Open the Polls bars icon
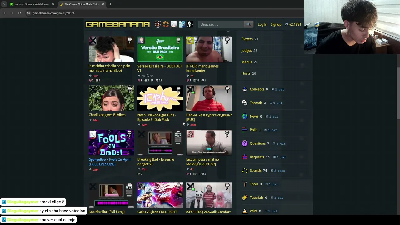400x225 pixels. click(x=245, y=130)
